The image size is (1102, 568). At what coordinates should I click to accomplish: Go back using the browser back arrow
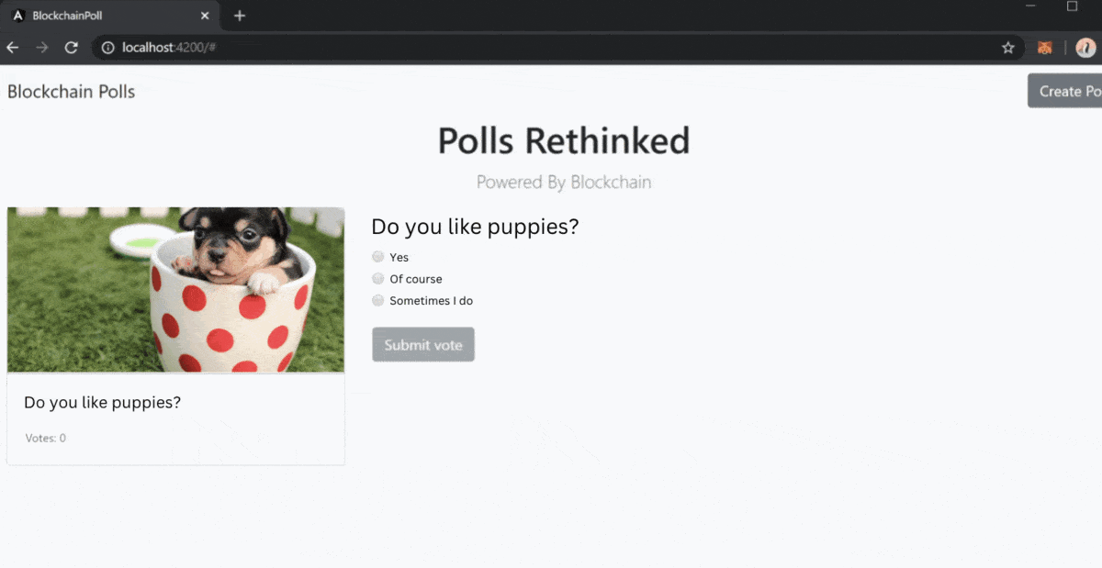coord(13,48)
